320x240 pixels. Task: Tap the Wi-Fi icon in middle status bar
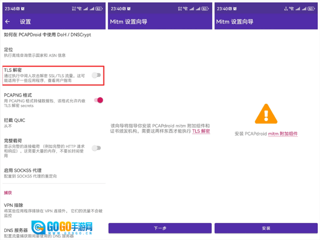click(188, 9)
